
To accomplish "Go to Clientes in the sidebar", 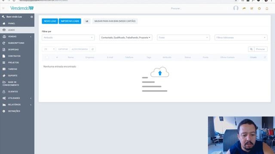I will coord(17,92).
